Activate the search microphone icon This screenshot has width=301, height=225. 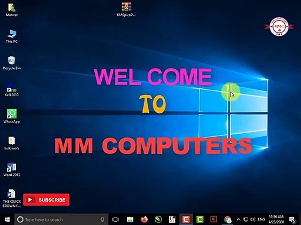(x=103, y=219)
